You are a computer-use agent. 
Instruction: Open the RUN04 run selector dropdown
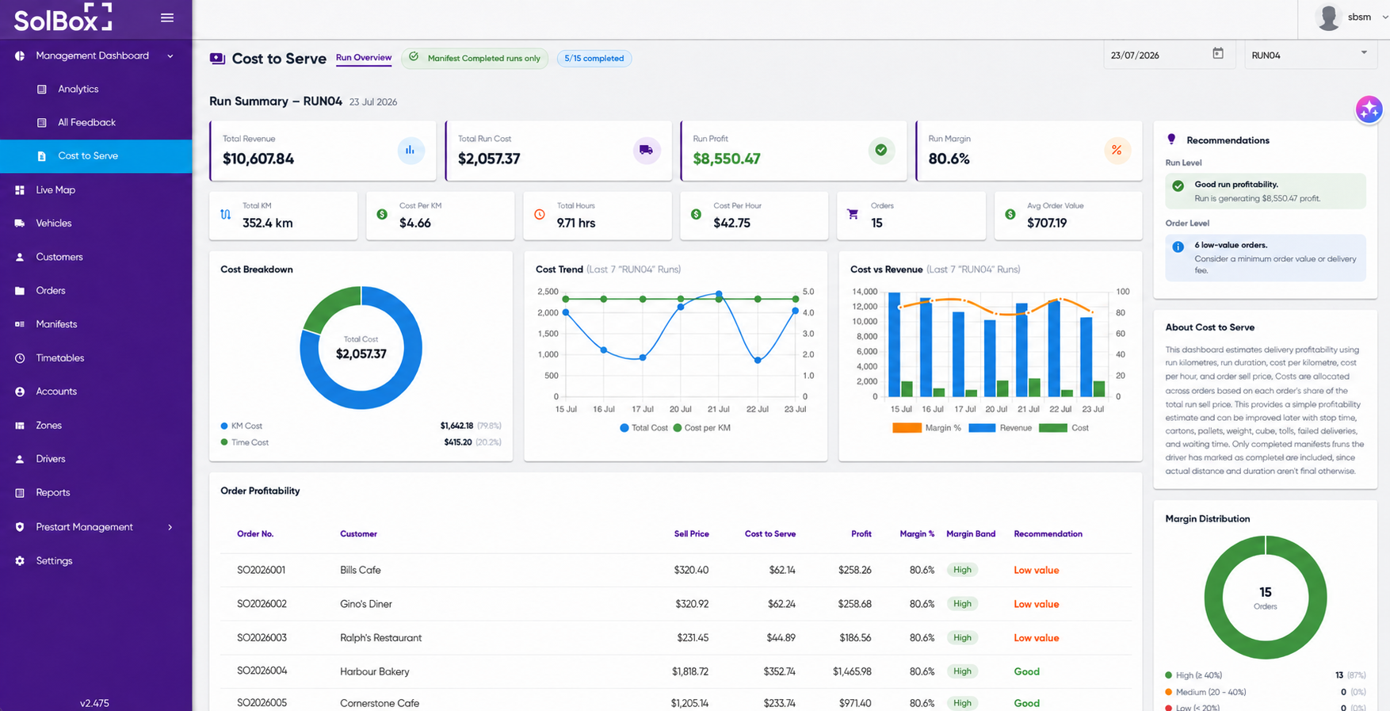coord(1309,55)
